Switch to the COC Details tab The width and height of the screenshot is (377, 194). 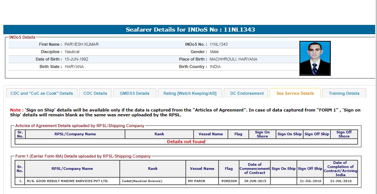click(x=95, y=93)
